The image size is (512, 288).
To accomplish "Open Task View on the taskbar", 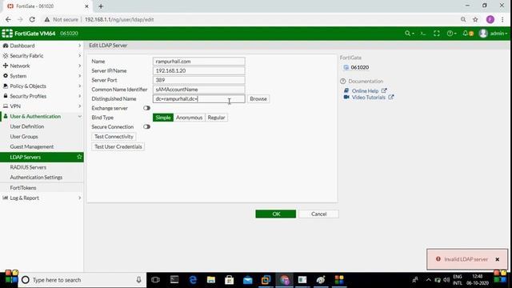I will pos(155,280).
